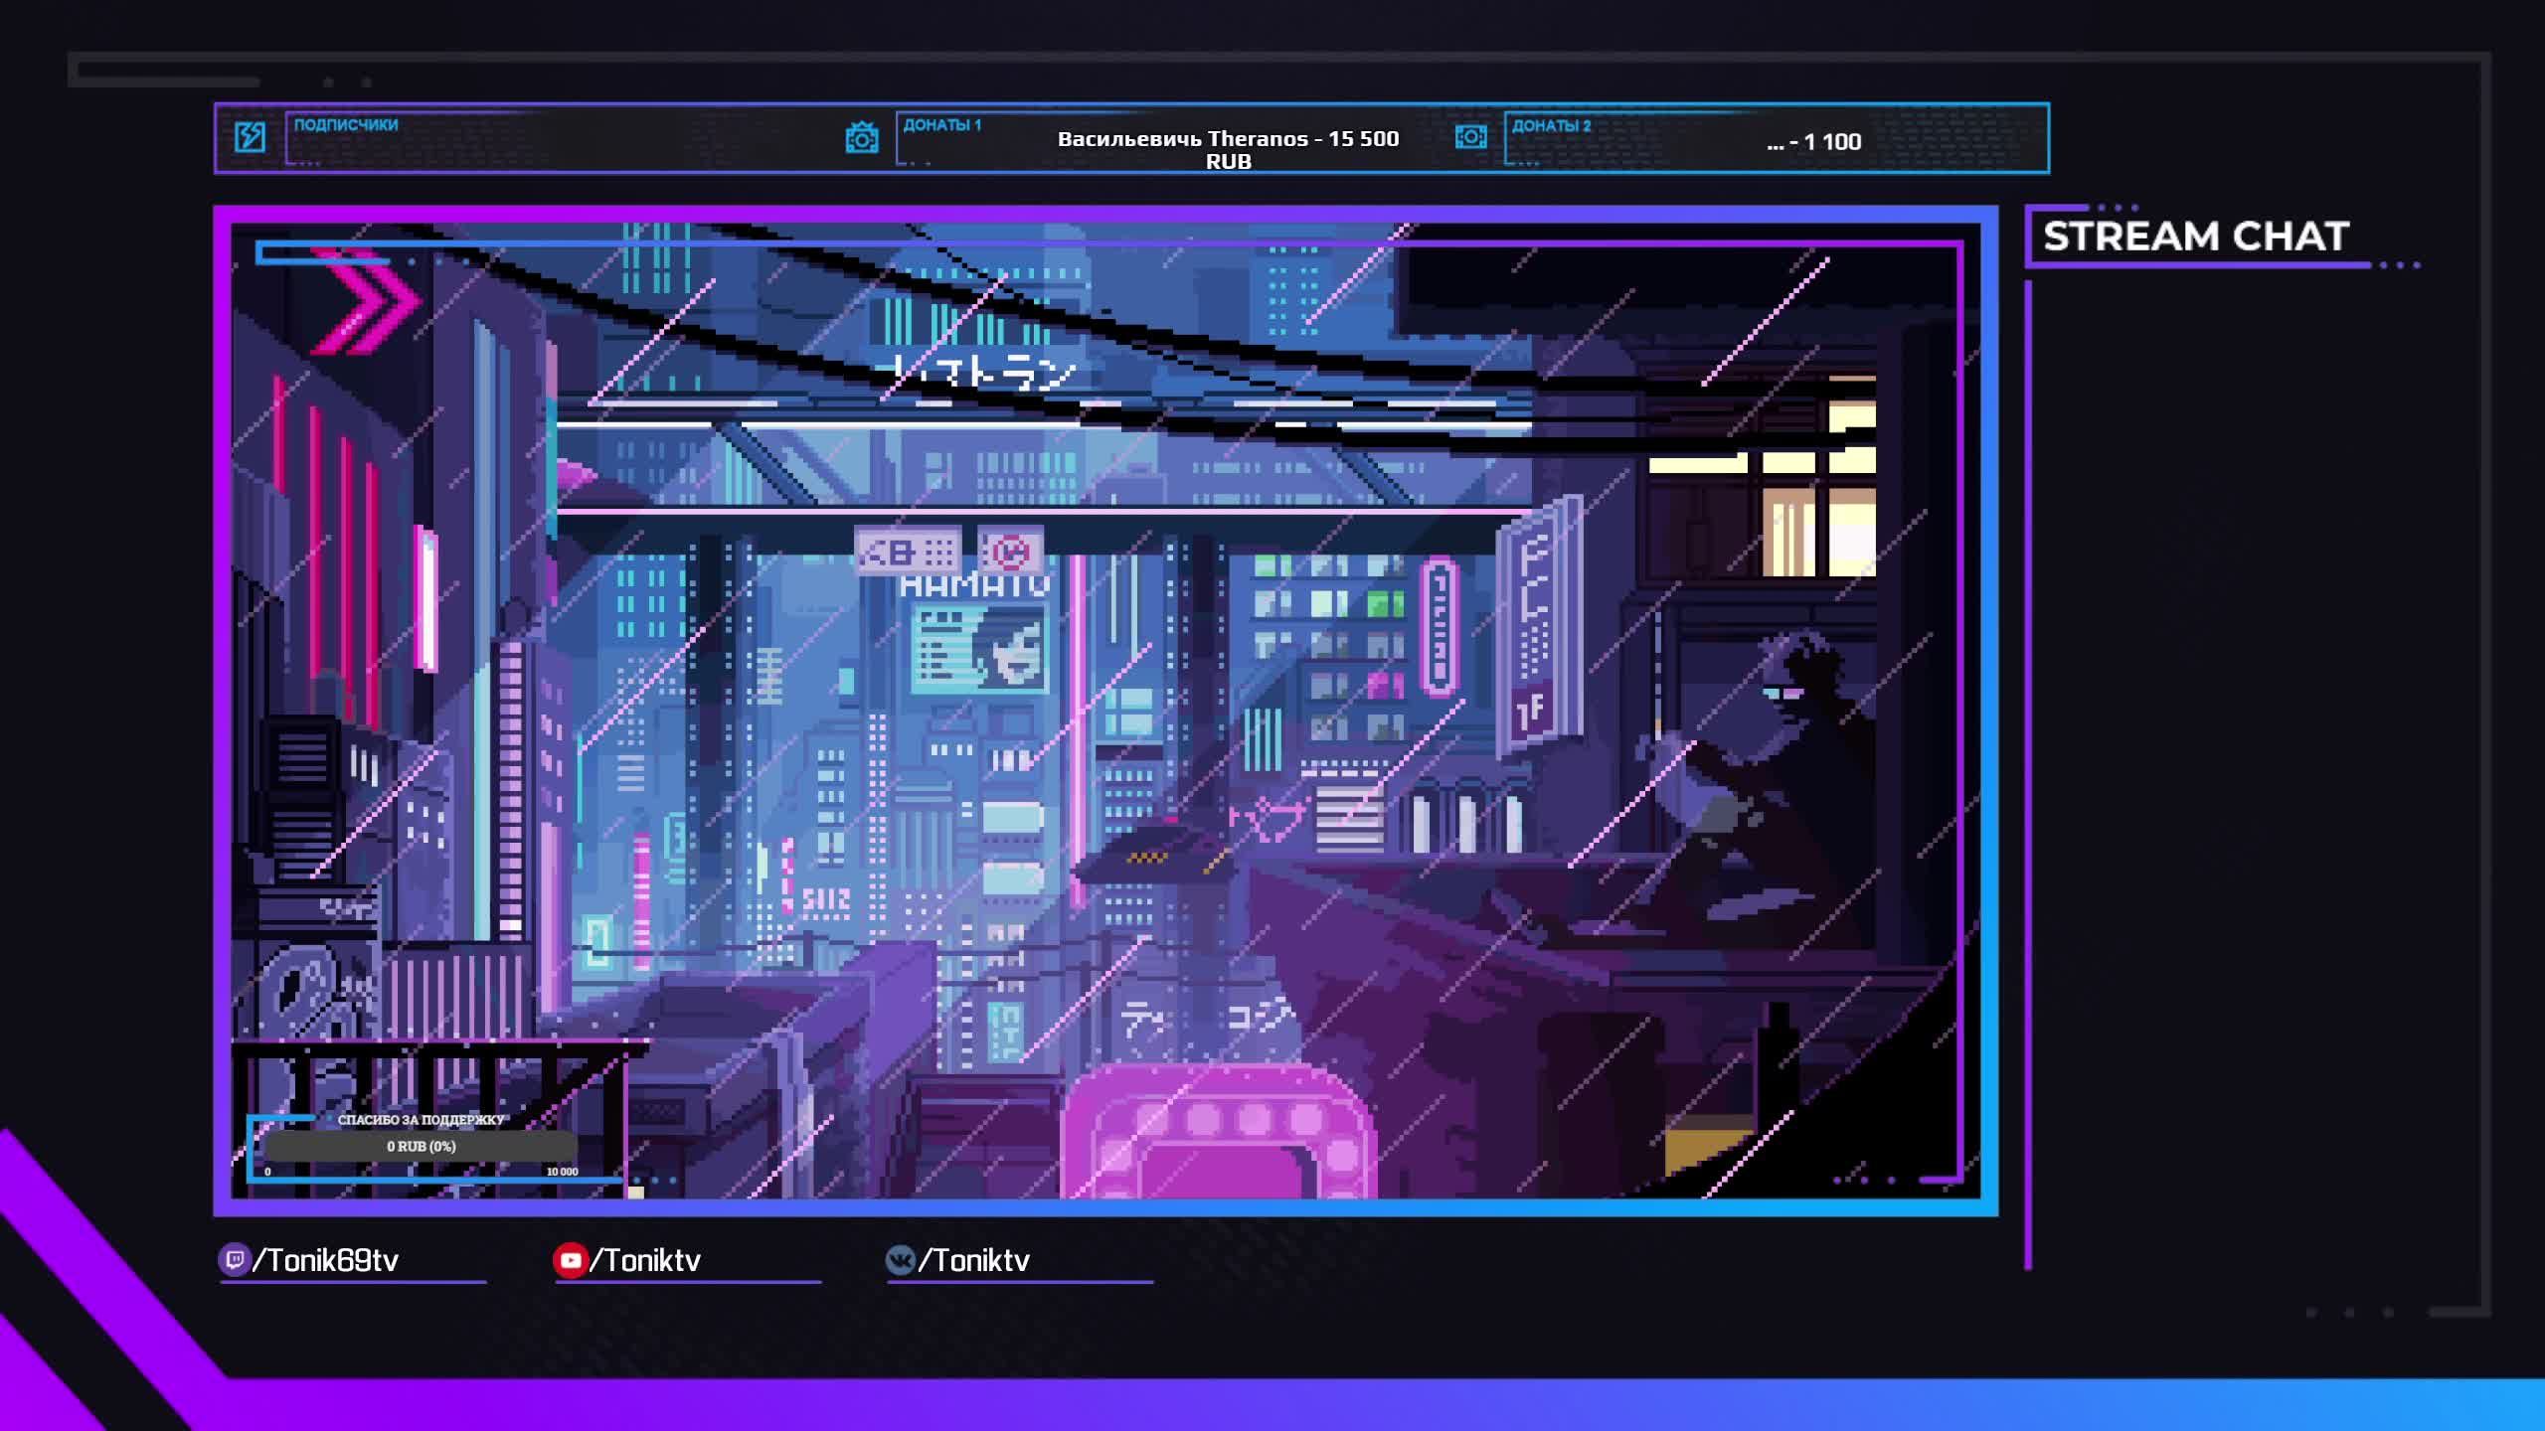The width and height of the screenshot is (2545, 1431).
Task: Open the /Tonik69tv Twitch link
Action: (326, 1260)
